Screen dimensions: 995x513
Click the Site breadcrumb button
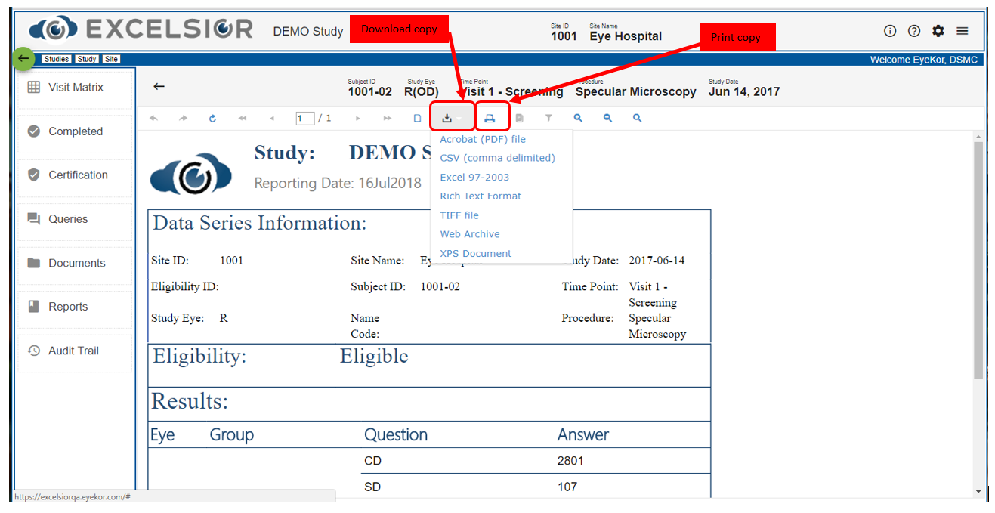point(111,59)
